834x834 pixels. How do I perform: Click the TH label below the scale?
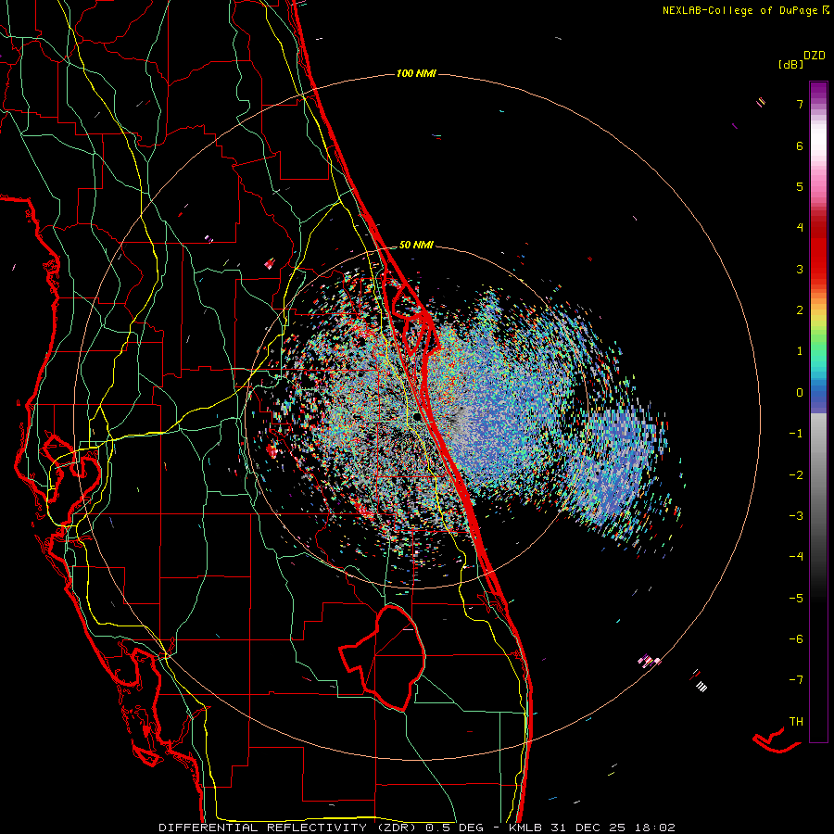[x=796, y=722]
